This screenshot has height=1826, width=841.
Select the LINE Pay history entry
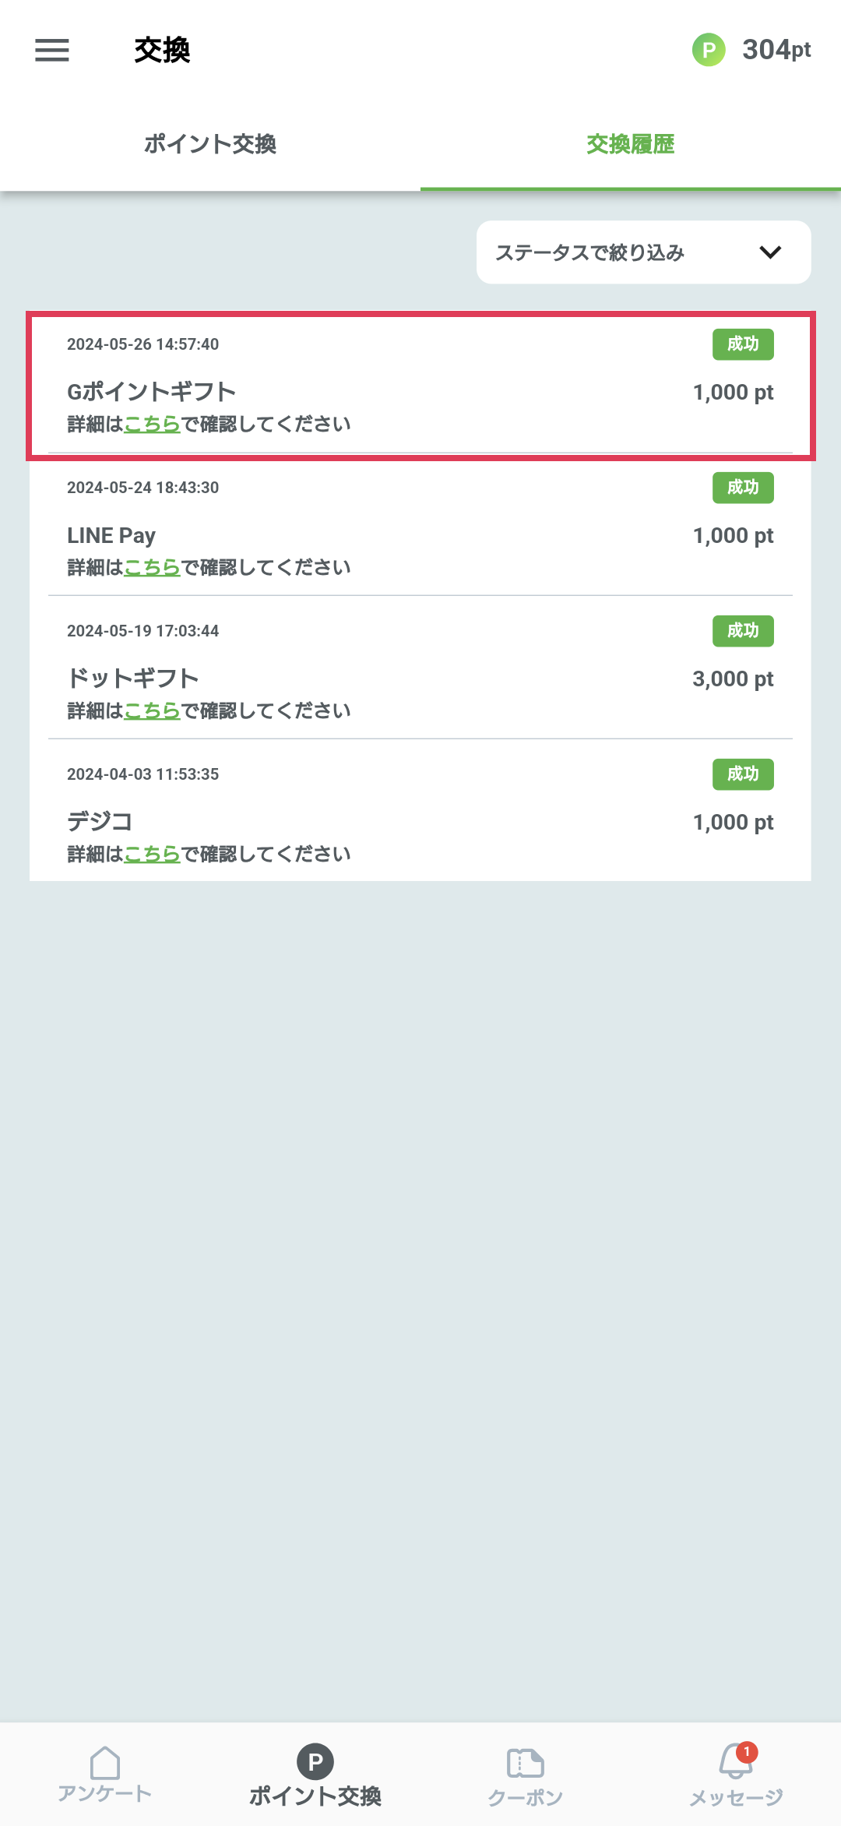coord(420,529)
